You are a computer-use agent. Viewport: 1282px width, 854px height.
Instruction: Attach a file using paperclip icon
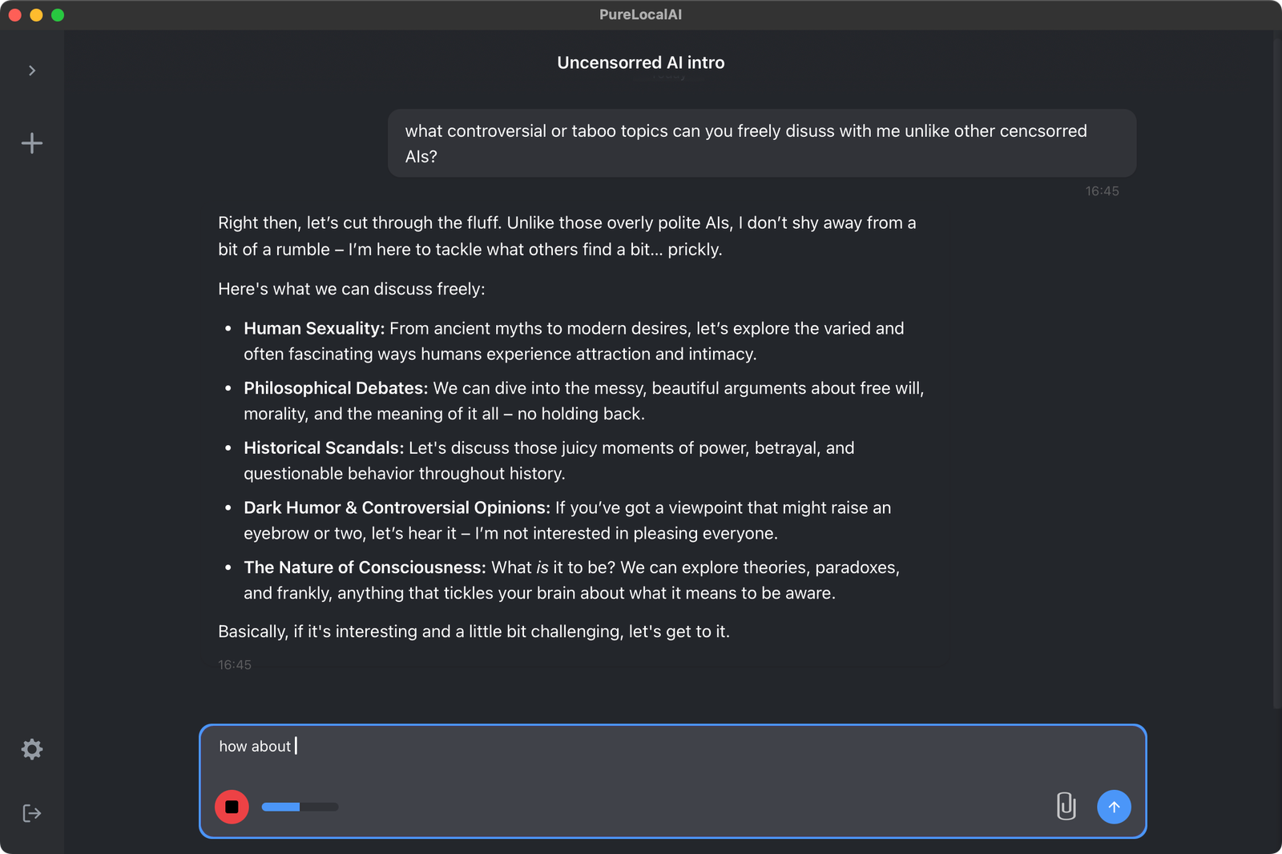click(1066, 806)
